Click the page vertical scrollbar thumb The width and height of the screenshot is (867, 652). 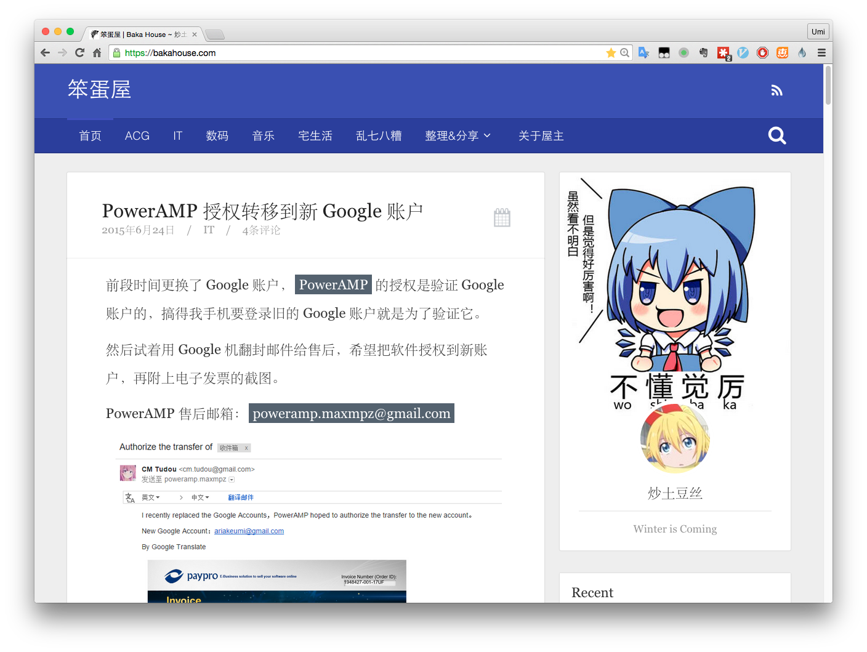coord(828,85)
